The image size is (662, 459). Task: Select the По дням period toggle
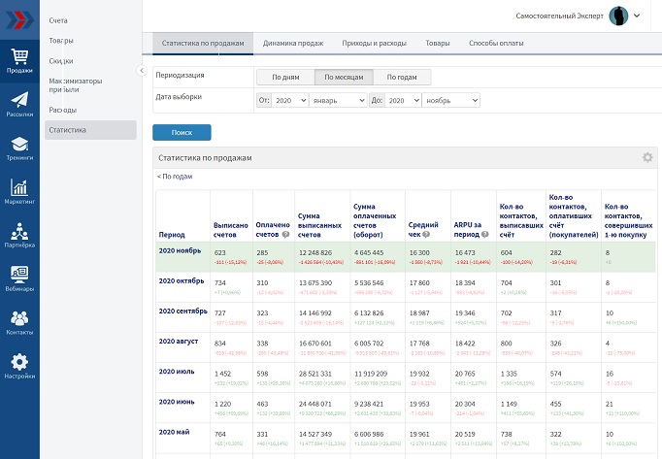[285, 78]
